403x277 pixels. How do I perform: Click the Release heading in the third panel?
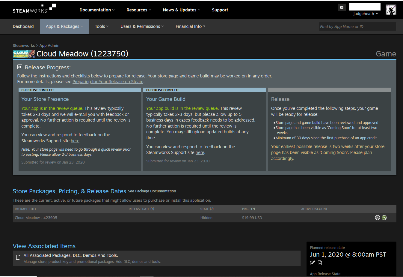[280, 99]
